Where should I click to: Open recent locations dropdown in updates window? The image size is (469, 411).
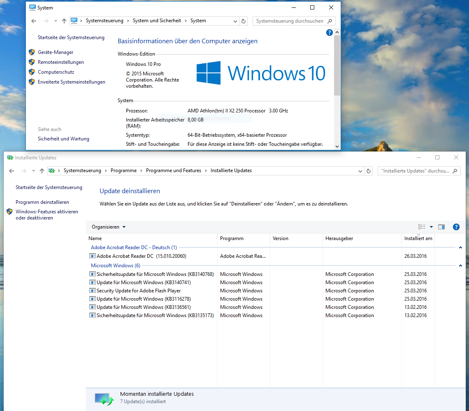click(33, 171)
